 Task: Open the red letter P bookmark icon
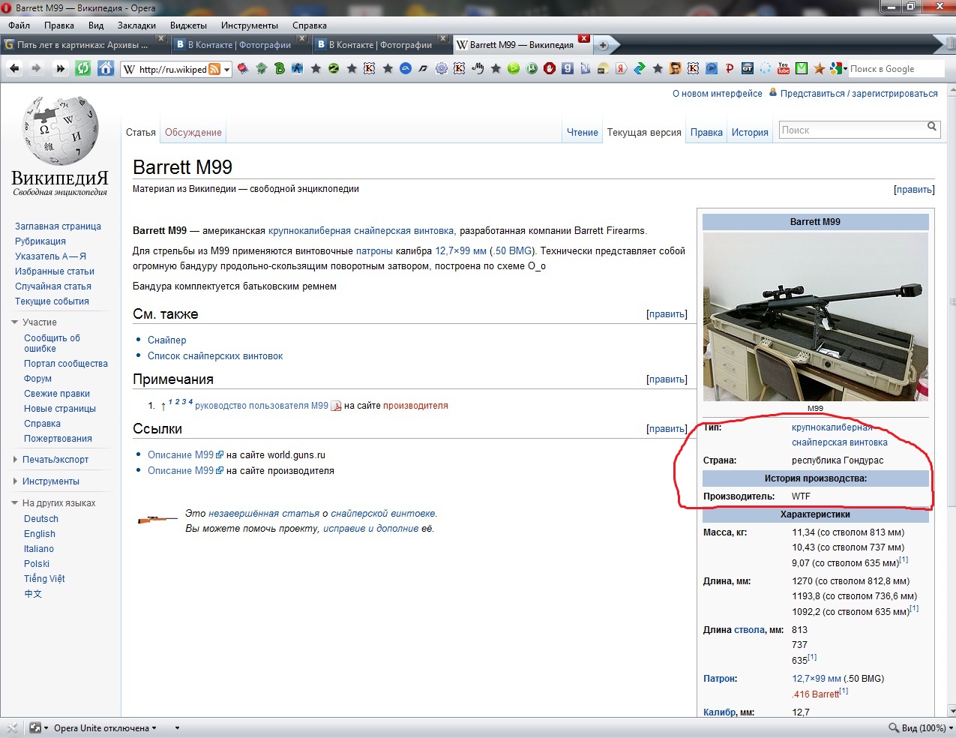click(x=730, y=68)
